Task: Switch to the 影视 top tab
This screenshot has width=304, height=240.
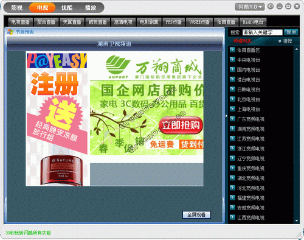Action: pyautogui.click(x=17, y=8)
